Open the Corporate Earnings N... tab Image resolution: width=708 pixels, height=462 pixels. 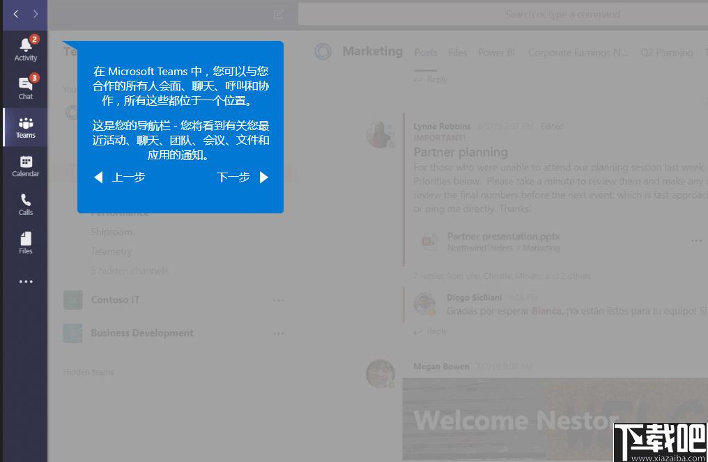coord(578,53)
